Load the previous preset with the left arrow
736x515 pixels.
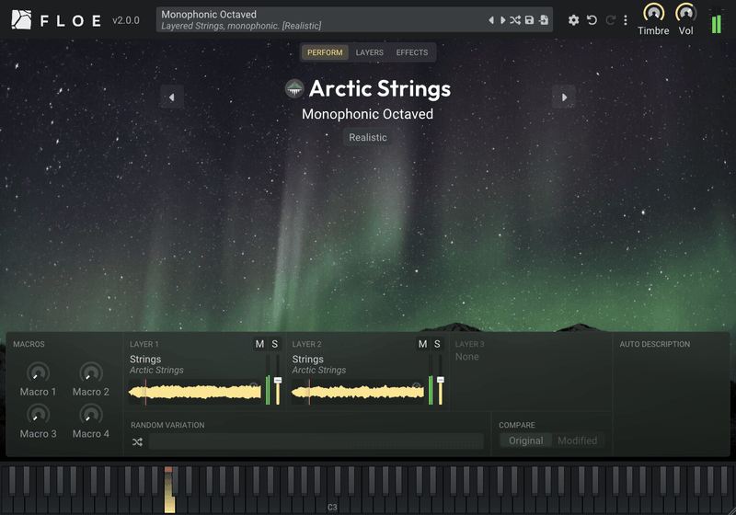tap(491, 20)
